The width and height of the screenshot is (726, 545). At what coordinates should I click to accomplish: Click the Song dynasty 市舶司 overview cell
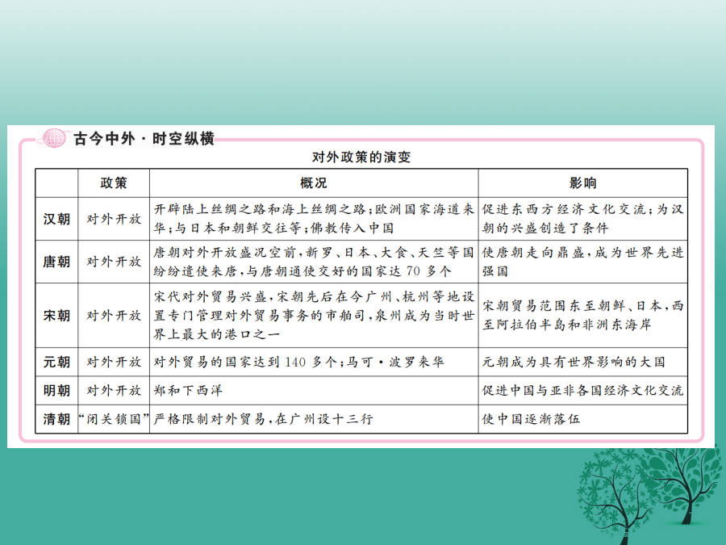[313, 315]
